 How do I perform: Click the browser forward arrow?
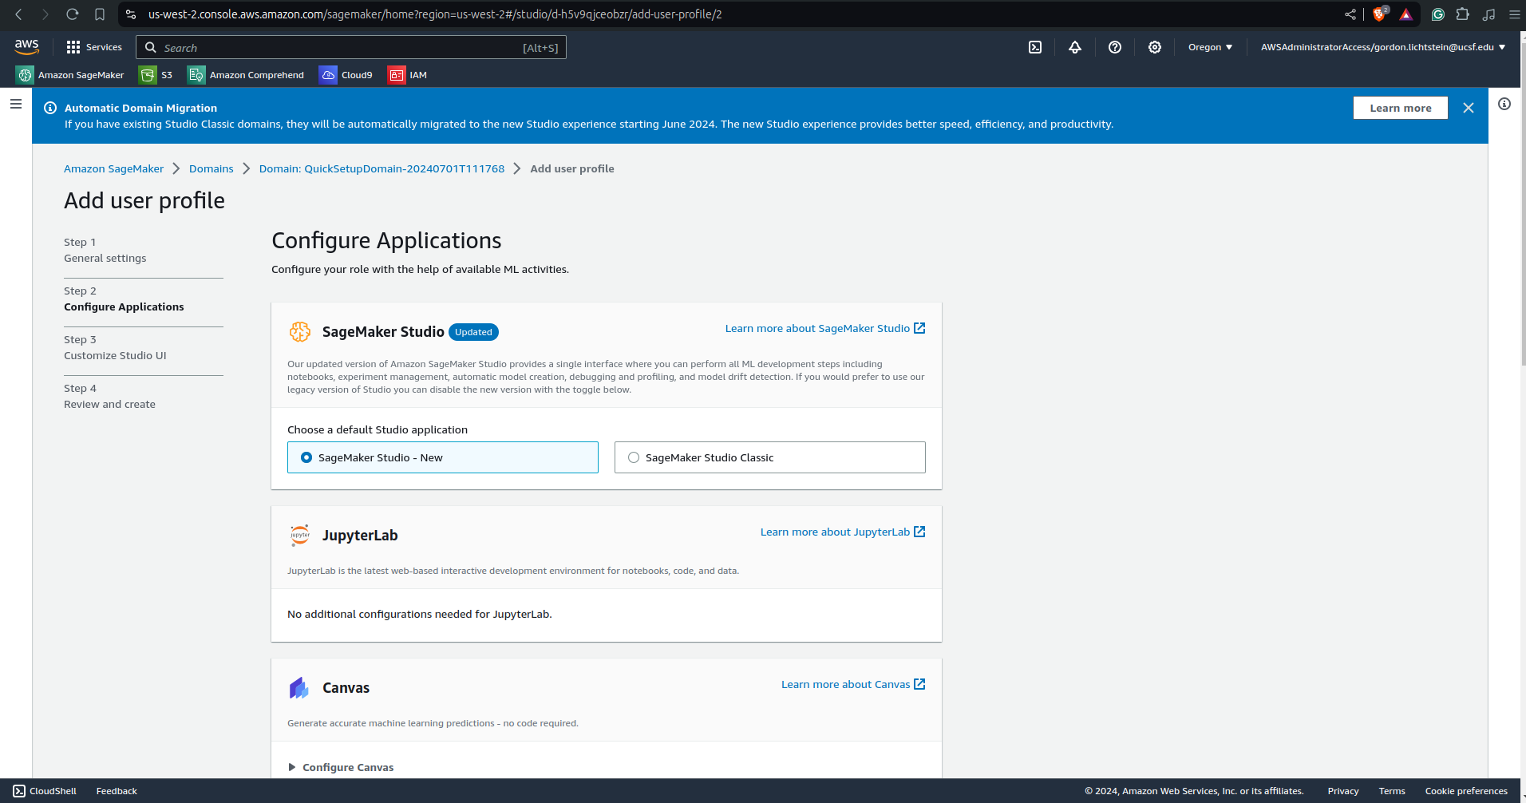45,14
